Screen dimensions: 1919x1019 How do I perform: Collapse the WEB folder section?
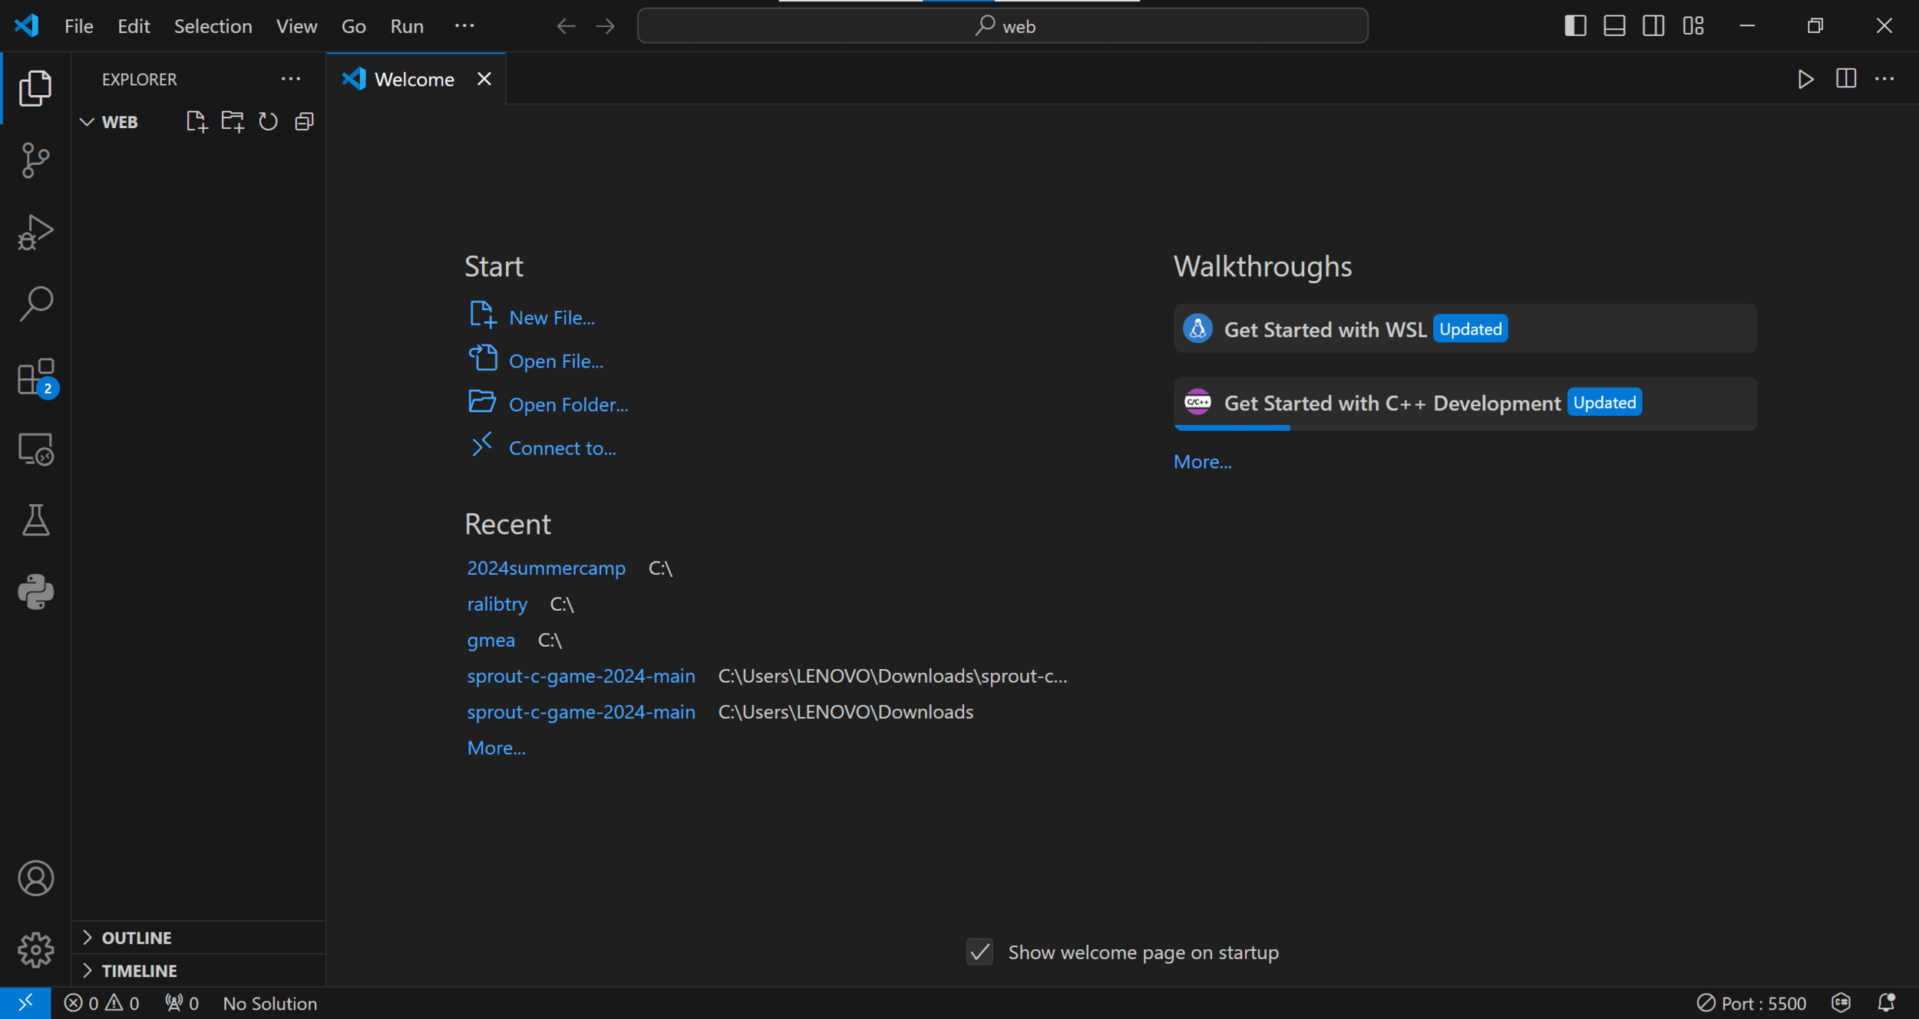point(119,122)
